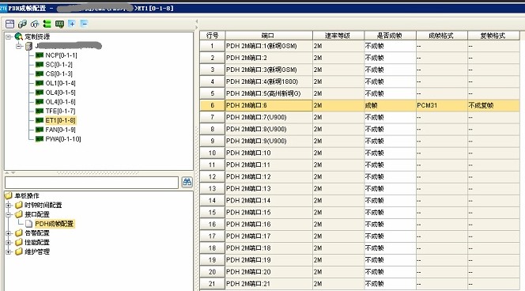Screen dimensions: 525x291
Task: Collapse the 定制资源 root node
Action: tap(9, 36)
